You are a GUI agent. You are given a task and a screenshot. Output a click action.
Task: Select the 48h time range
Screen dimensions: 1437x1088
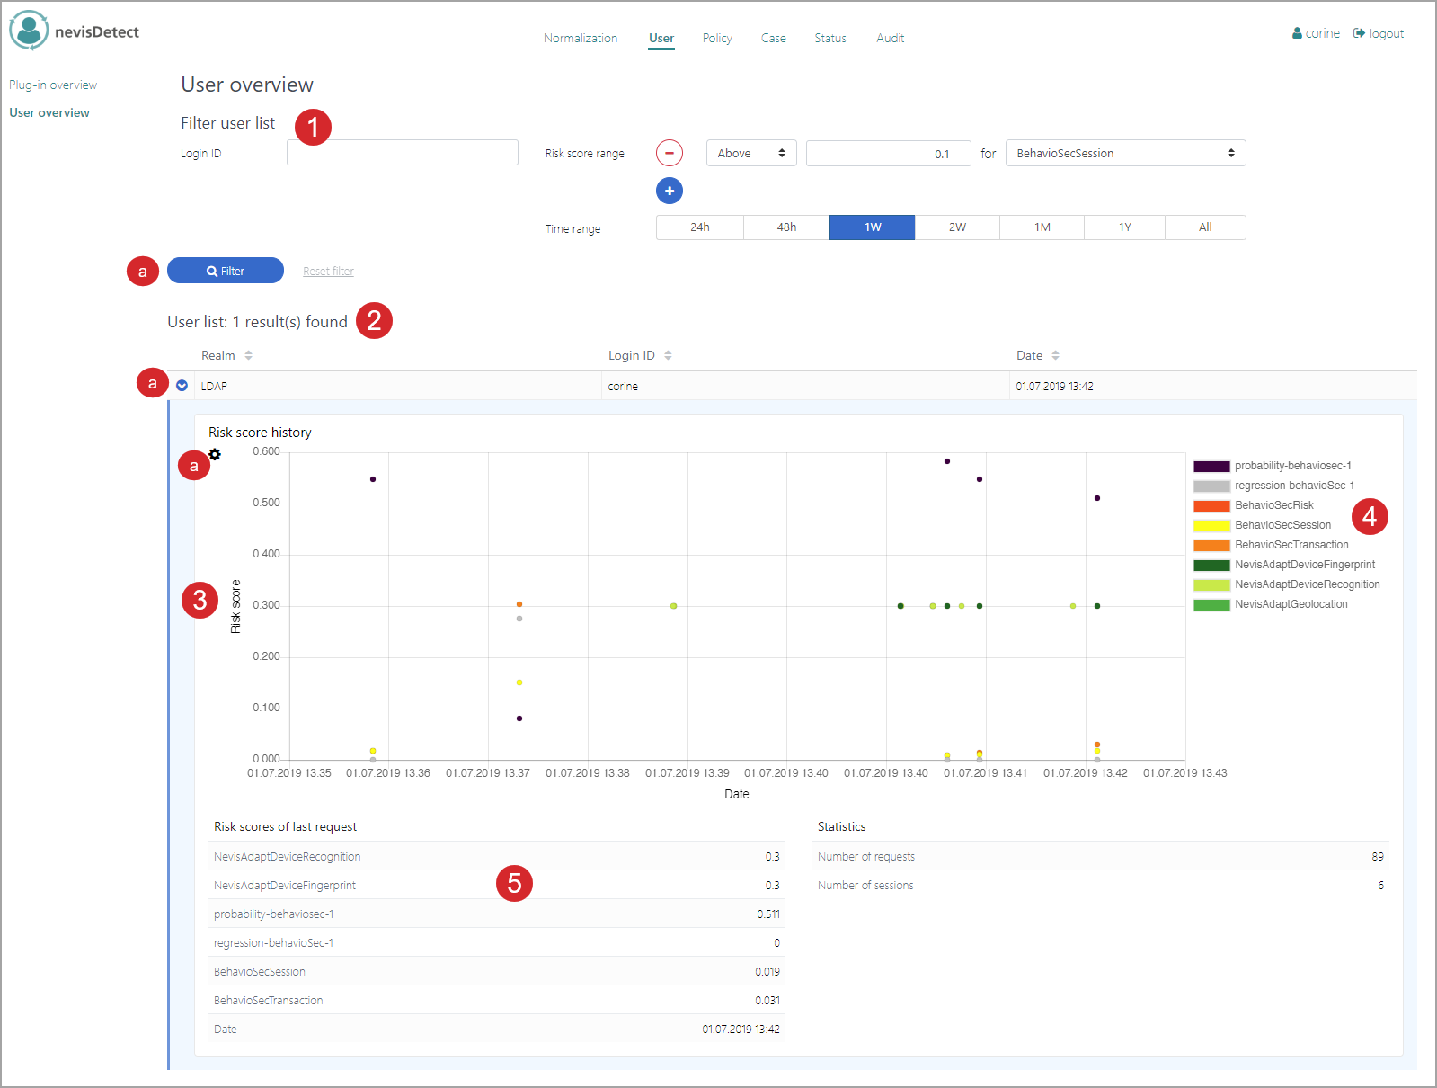coord(786,227)
